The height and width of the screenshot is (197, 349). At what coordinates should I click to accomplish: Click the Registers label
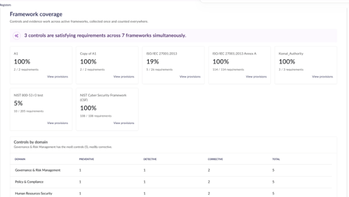[5, 5]
